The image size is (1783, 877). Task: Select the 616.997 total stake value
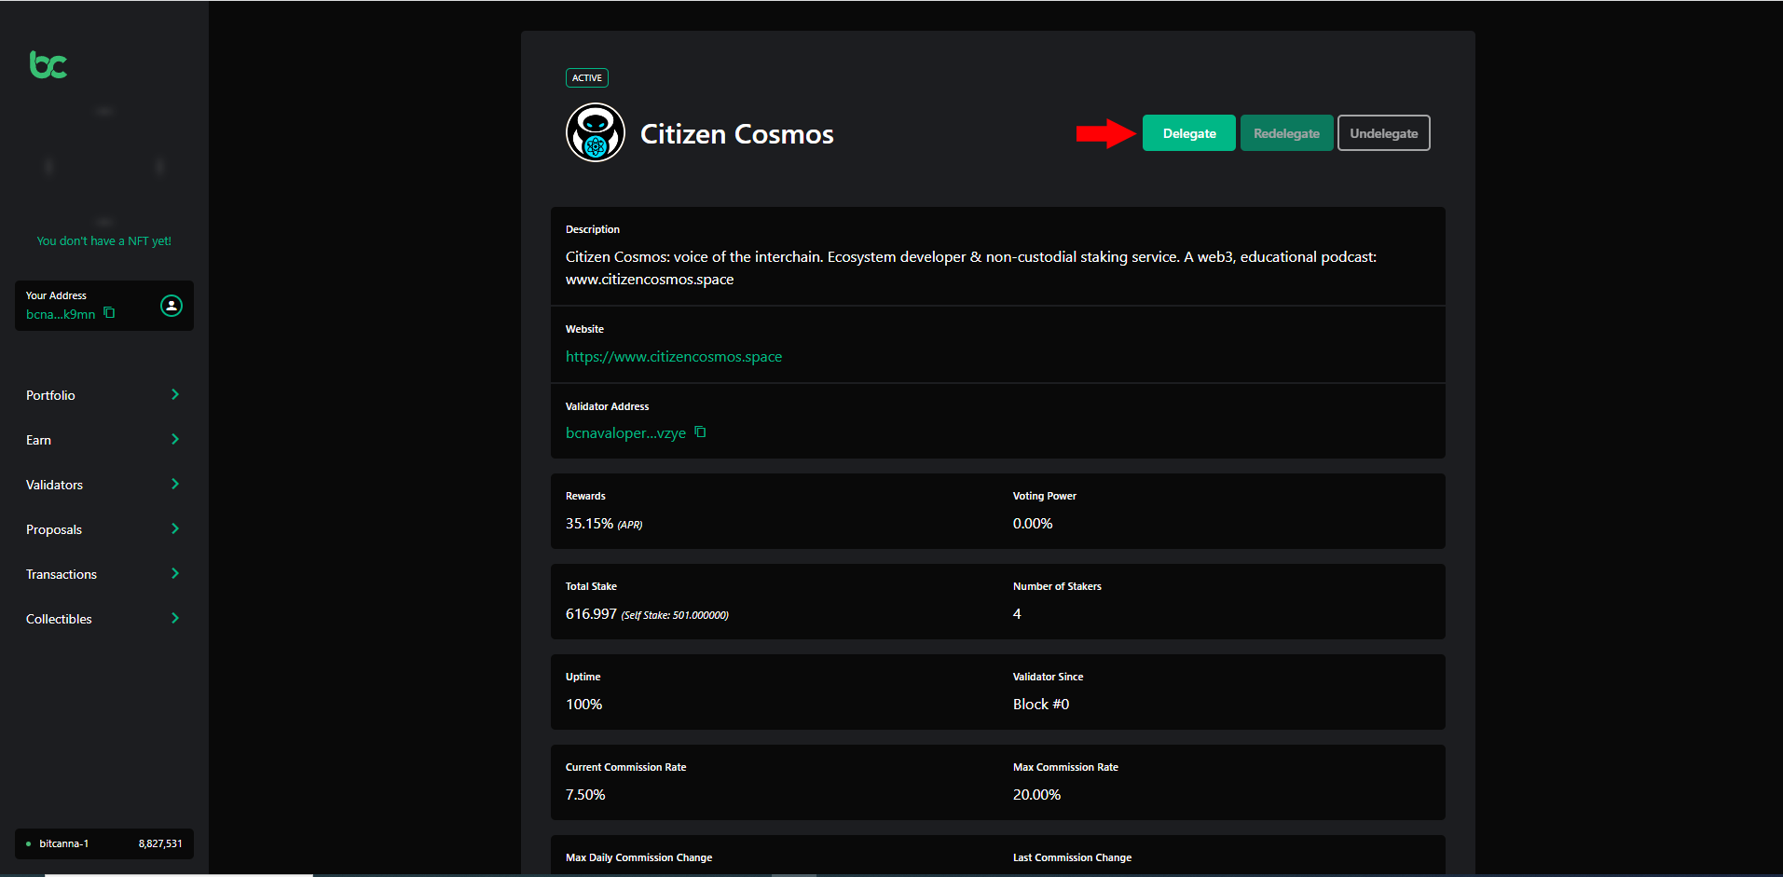pyautogui.click(x=591, y=614)
